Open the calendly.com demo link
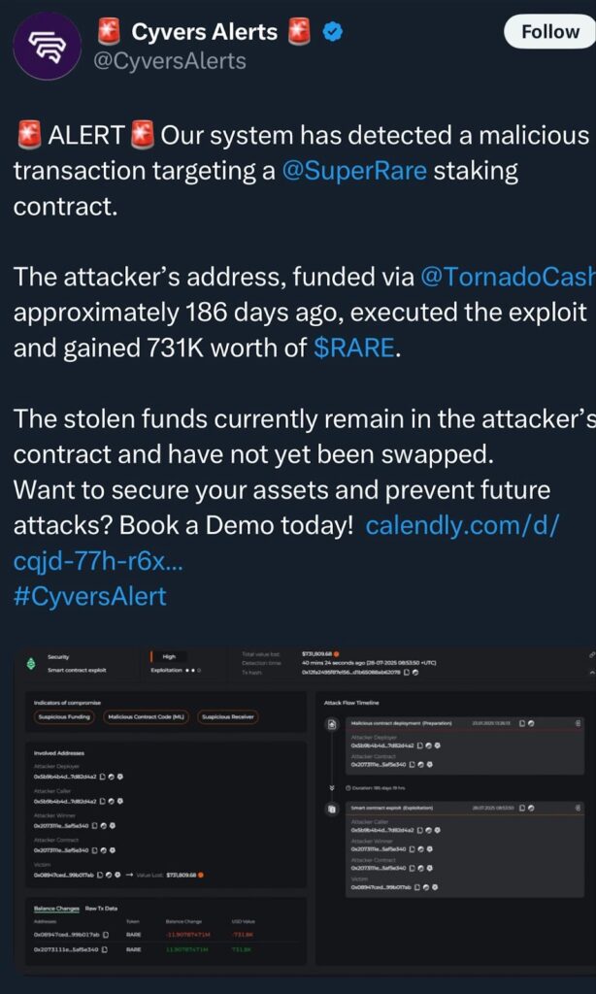Screen dimensions: 596x994 coord(285,543)
